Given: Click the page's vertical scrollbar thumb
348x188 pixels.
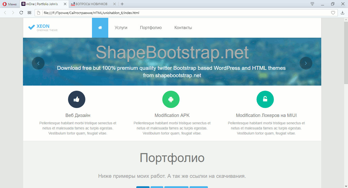Looking at the screenshot, I should 346,53.
